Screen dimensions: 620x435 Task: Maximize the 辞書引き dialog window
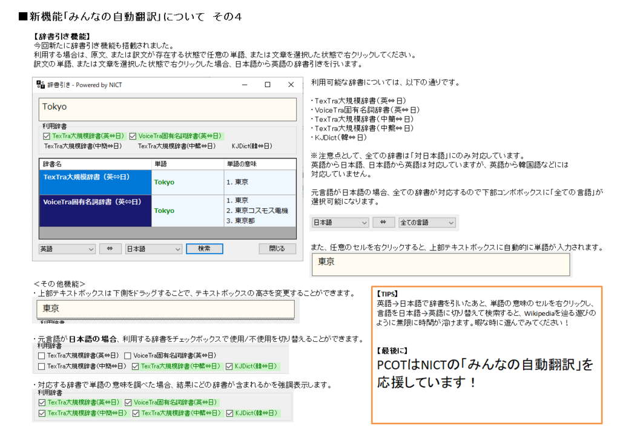tap(268, 85)
